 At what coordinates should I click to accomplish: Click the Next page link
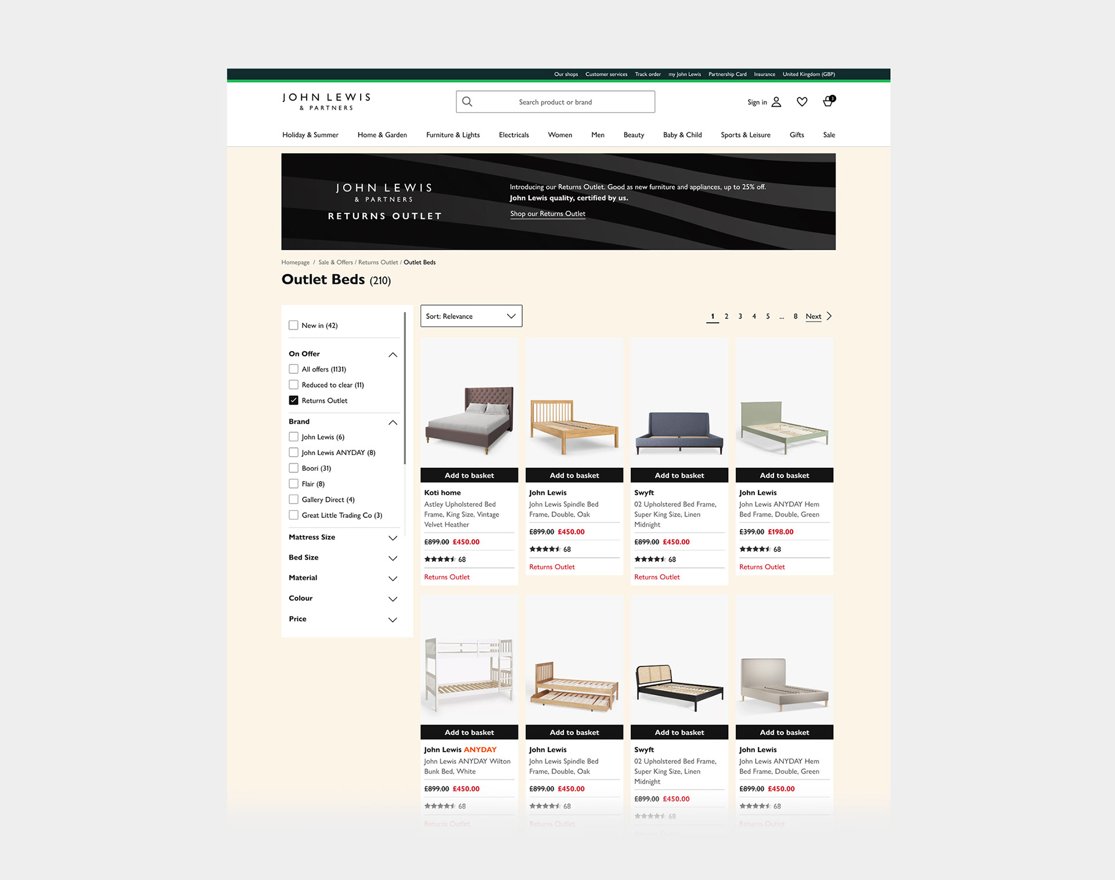pyautogui.click(x=814, y=316)
